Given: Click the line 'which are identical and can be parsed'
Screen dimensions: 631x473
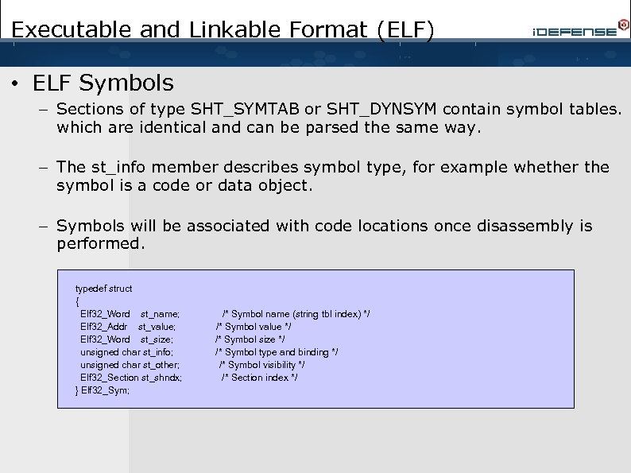Looking at the screenshot, I should (x=269, y=128).
